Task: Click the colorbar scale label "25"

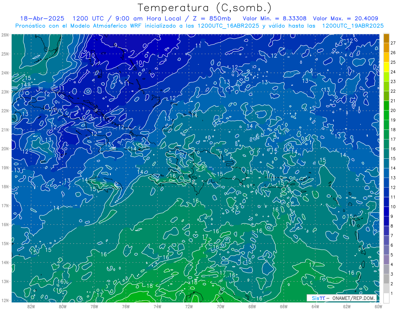Action: coord(393,62)
